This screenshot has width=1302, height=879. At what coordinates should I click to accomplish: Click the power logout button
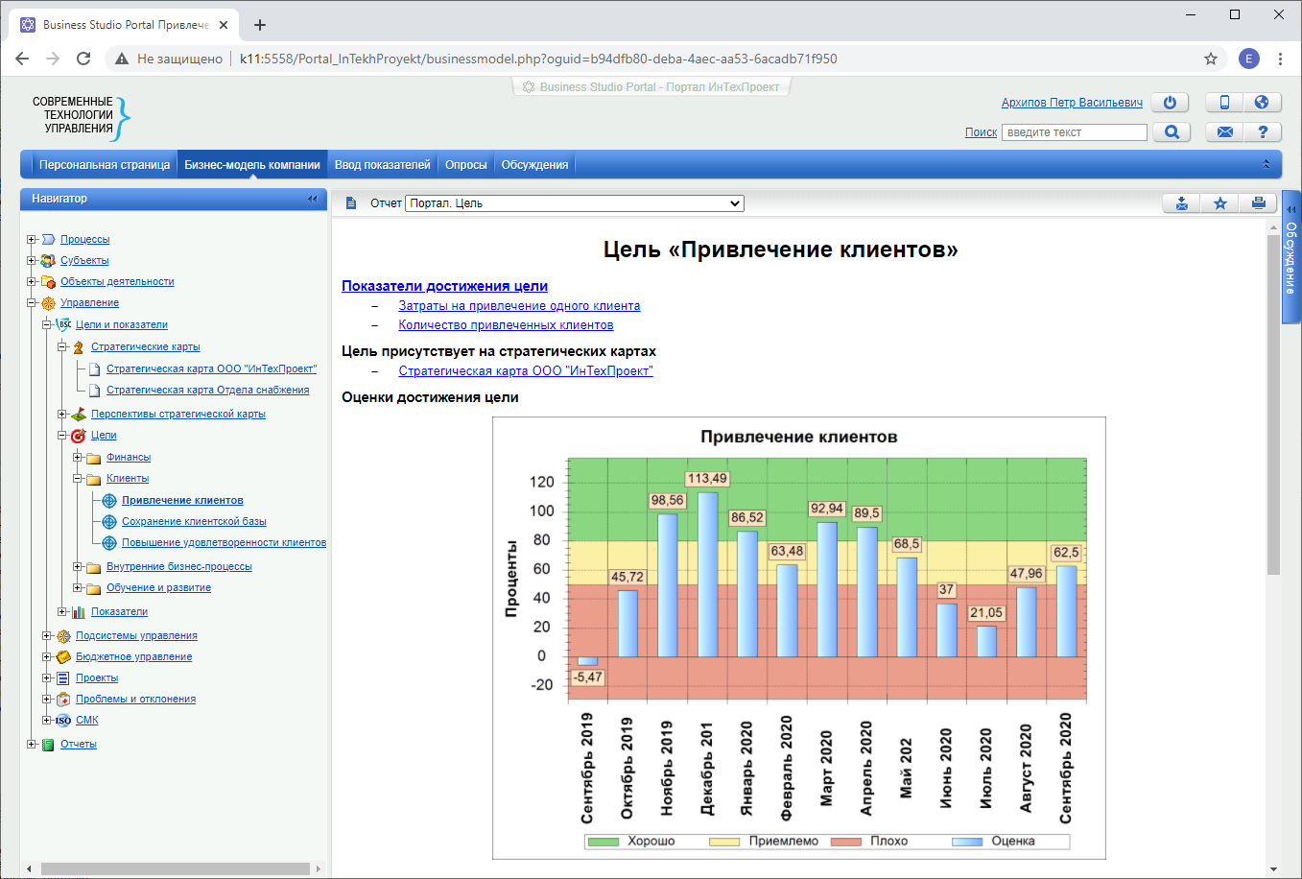pyautogui.click(x=1170, y=103)
